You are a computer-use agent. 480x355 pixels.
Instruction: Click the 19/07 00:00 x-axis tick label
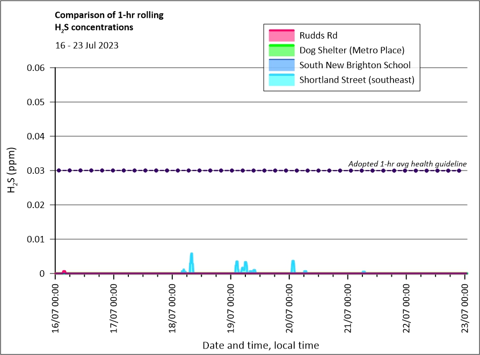pos(230,303)
